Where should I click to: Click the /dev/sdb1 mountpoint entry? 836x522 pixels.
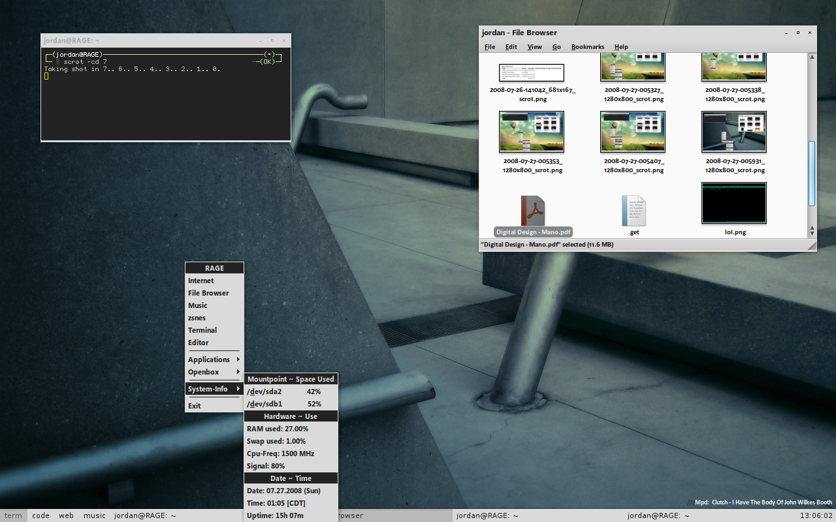(291, 404)
